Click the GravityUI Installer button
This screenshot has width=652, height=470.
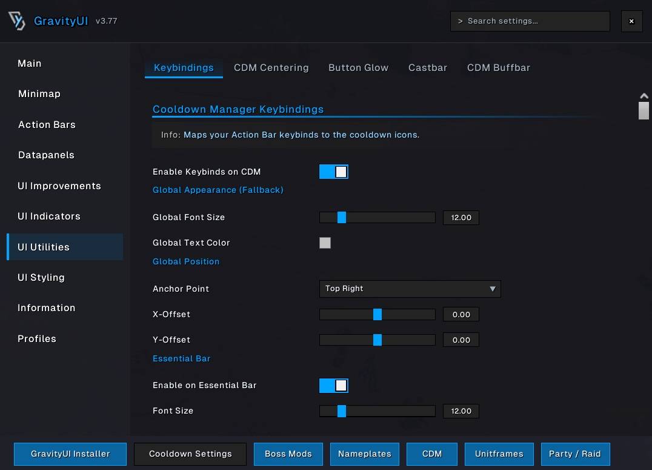tap(70, 454)
